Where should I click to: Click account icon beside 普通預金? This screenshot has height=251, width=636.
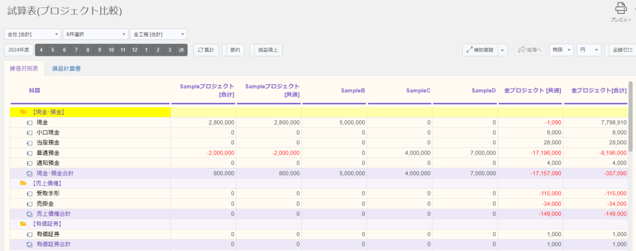pos(29,153)
